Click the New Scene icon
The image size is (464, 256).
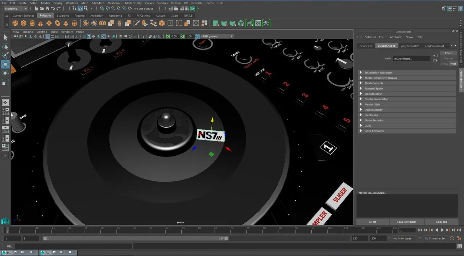click(x=37, y=8)
